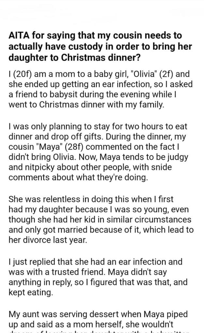The image size is (204, 333).
Task: Click the word "AITA" in the title
Action: [x=20, y=36]
